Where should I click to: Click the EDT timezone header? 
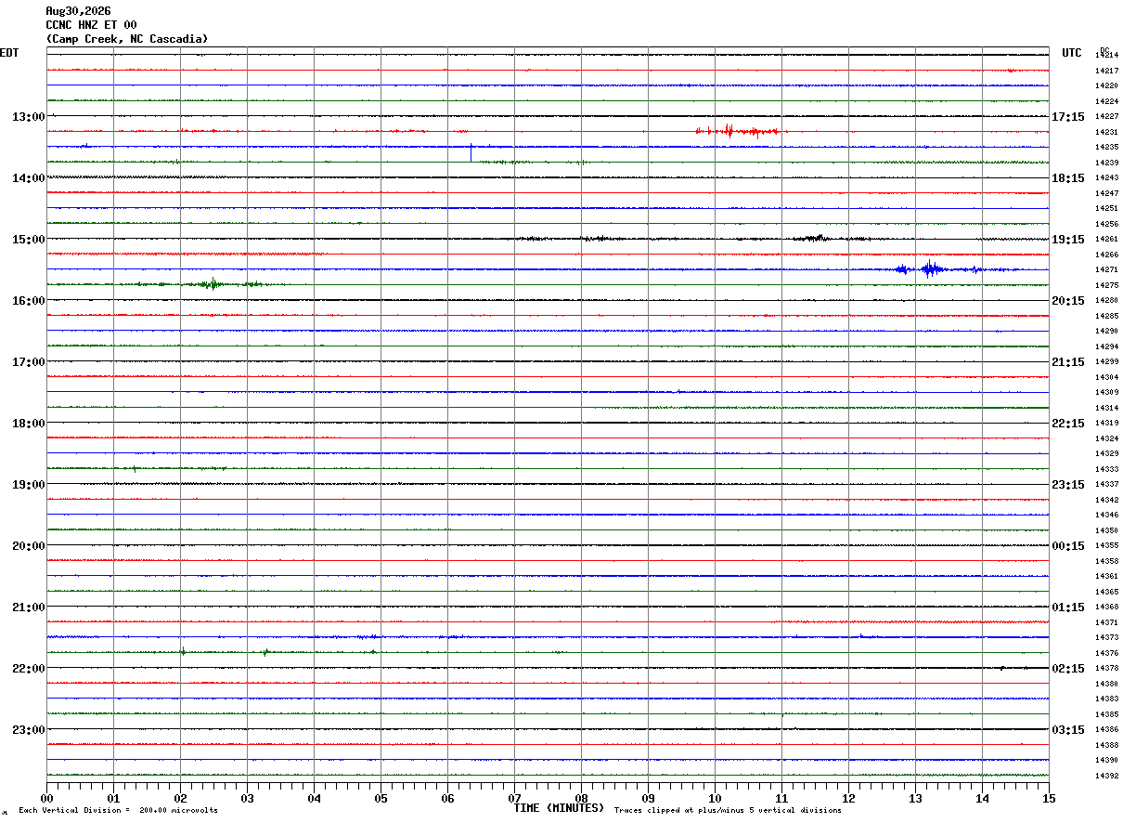click(x=9, y=53)
